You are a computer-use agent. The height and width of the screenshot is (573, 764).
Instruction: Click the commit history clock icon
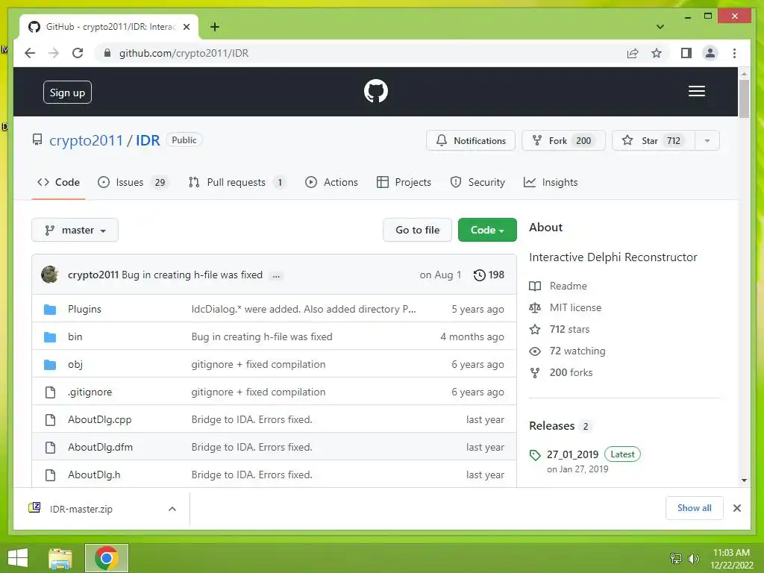(480, 275)
